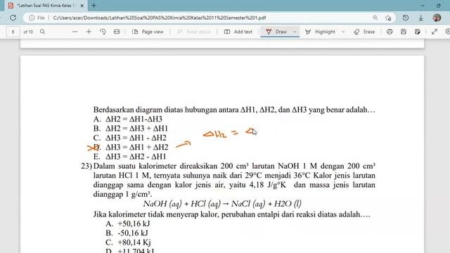
Task: Click option E. ΔH3 = ΔH2 - ΔH1
Action: (129, 157)
